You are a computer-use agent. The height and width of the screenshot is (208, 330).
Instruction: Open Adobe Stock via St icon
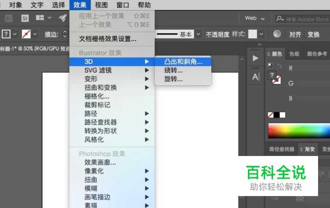pos(25,18)
